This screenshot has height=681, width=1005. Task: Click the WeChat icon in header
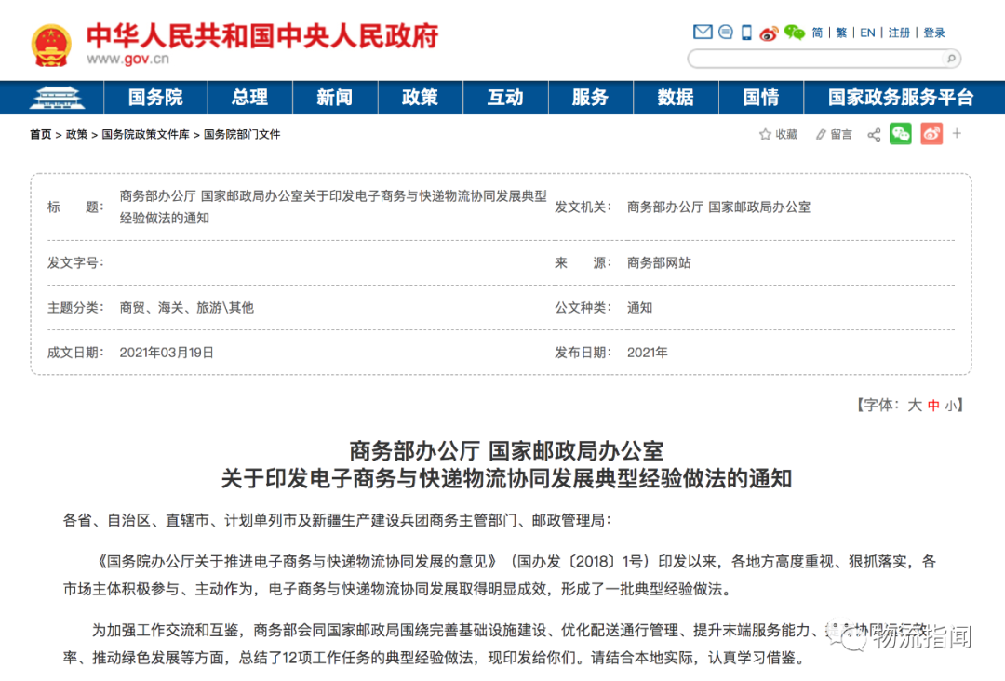point(795,33)
